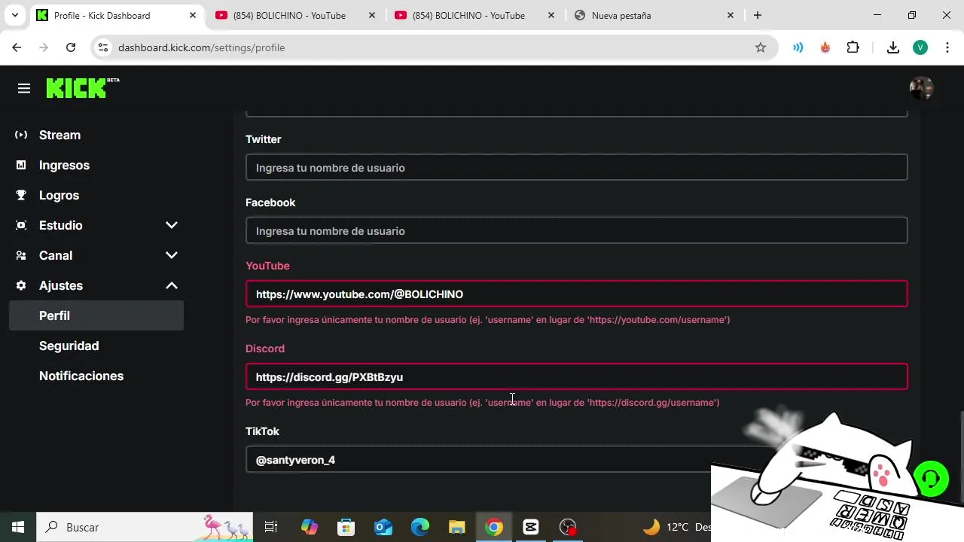The width and height of the screenshot is (964, 542).
Task: Close the Nueva pestaña tab
Action: coord(730,15)
